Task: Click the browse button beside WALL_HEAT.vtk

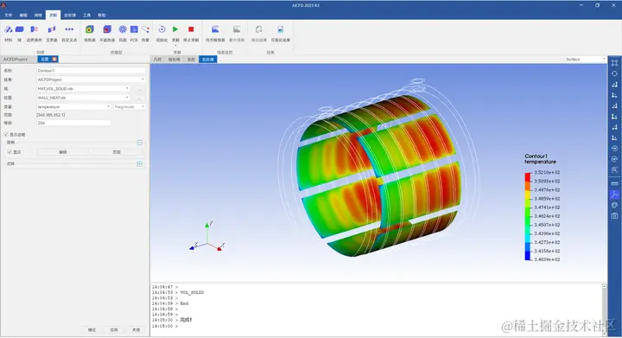Action: click(x=139, y=98)
